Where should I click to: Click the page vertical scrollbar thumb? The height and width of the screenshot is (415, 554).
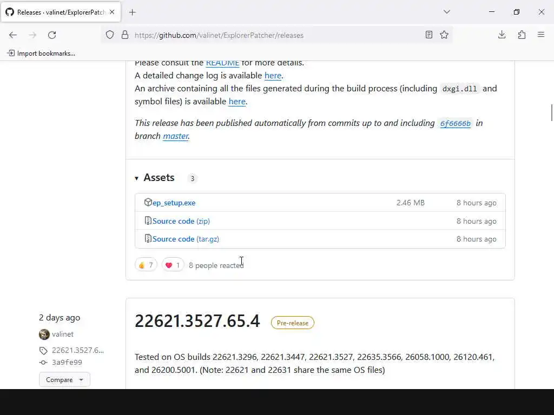tap(551, 113)
